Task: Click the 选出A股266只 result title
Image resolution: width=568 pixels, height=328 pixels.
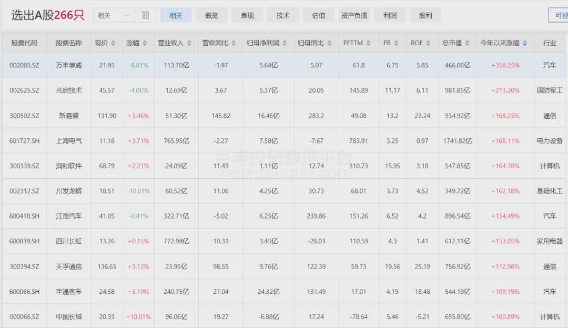Action: click(x=48, y=15)
